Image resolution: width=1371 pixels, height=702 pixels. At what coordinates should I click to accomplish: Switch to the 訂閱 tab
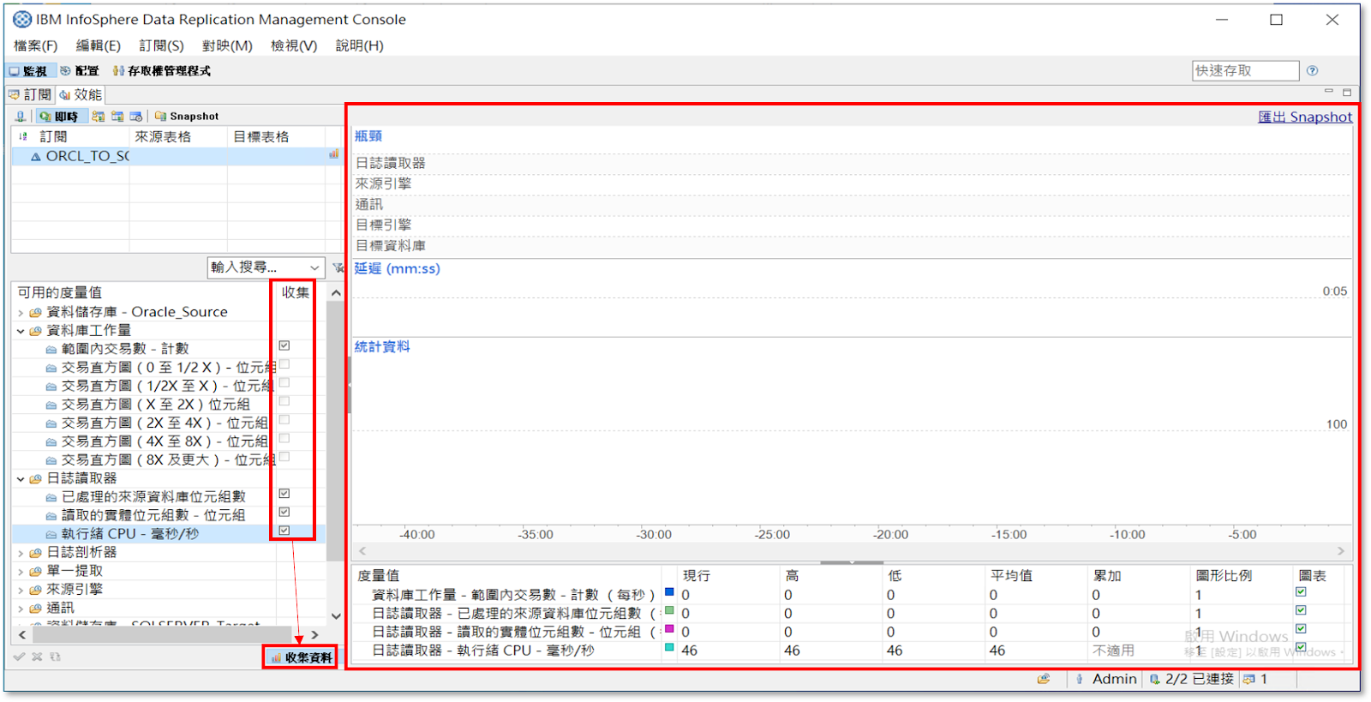31,95
